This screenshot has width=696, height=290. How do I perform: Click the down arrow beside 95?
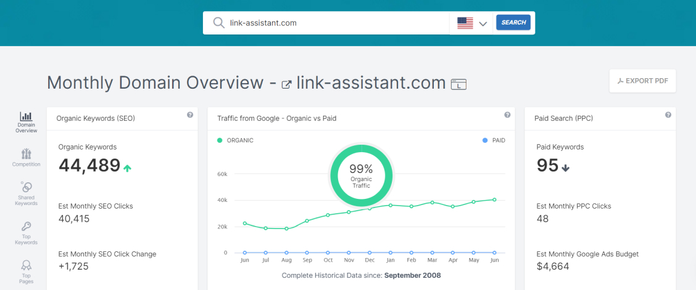coord(565,168)
